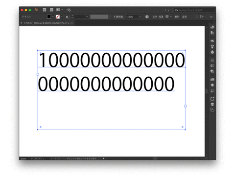Open the Stroke panel lines icon
This screenshot has width=235, height=176.
tap(212, 60)
